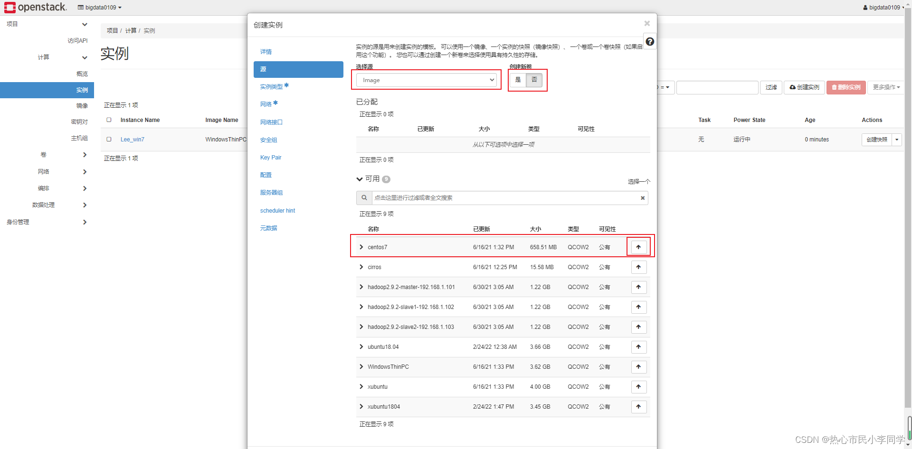Go to 实例类型 step
The width and height of the screenshot is (912, 449).
tap(271, 87)
